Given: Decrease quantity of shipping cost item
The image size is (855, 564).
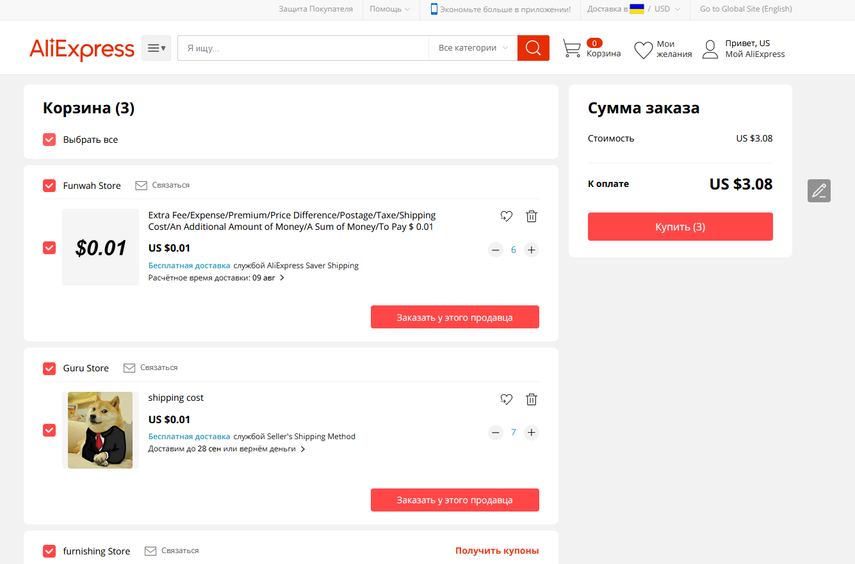Looking at the screenshot, I should point(496,433).
